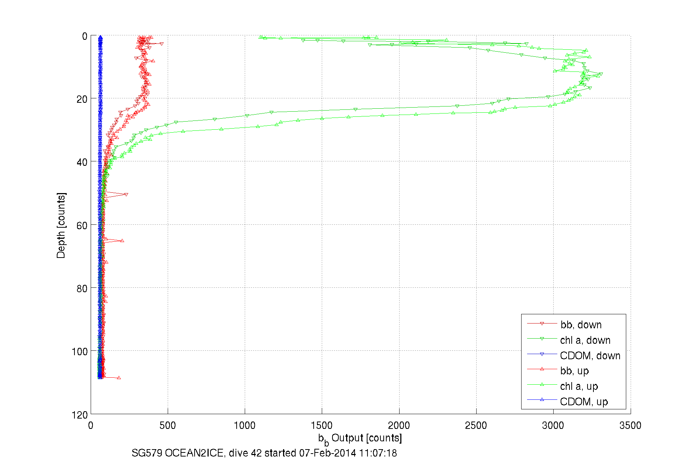Click the y-axis label 'Depth [counts]'
This screenshot has width=697, height=465.
coord(61,225)
